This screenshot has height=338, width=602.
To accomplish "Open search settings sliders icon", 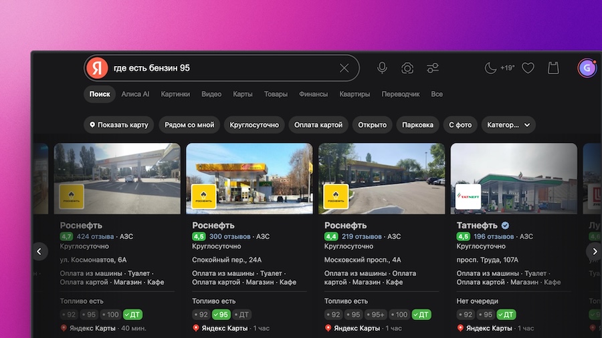I will (433, 68).
